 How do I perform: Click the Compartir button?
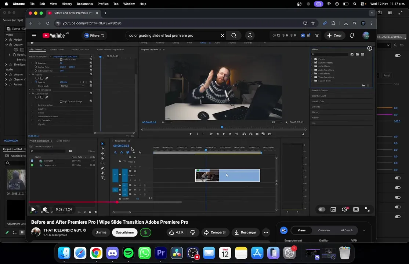click(x=215, y=232)
